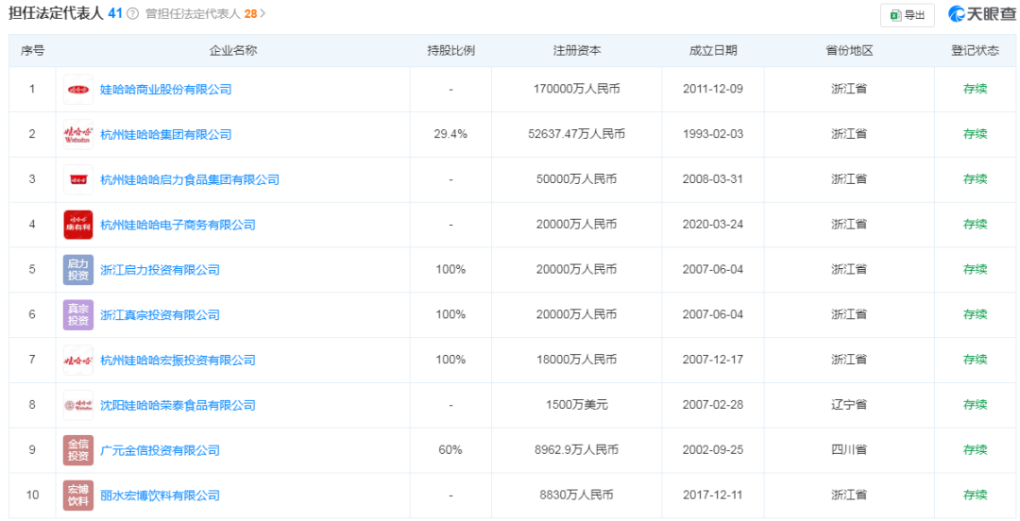This screenshot has width=1020, height=521.
Task: Select the 担任法定代表人 41 tab heading
Action: pos(66,14)
